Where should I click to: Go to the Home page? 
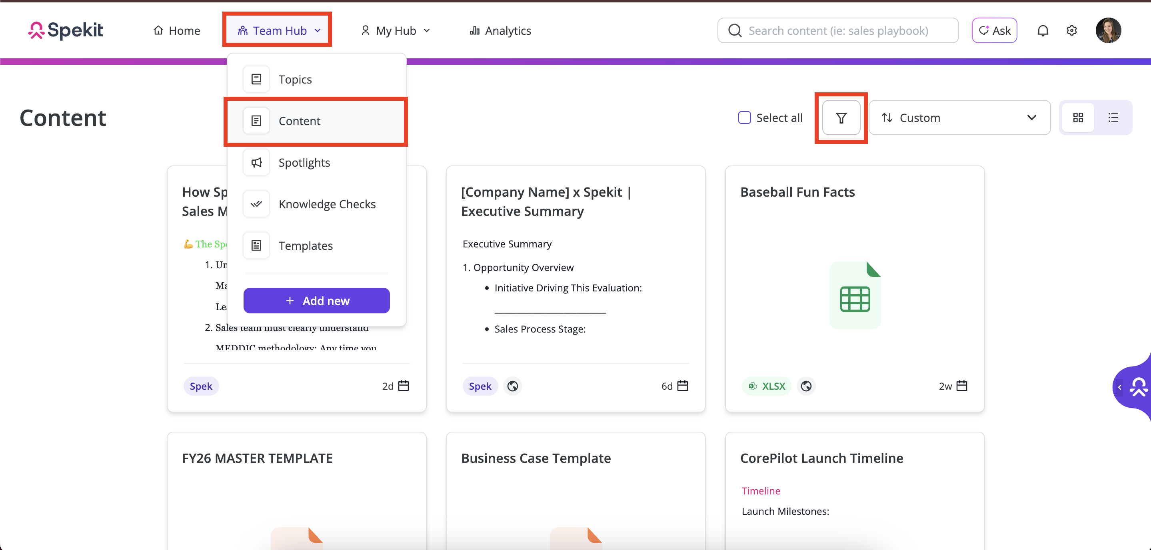click(x=176, y=30)
